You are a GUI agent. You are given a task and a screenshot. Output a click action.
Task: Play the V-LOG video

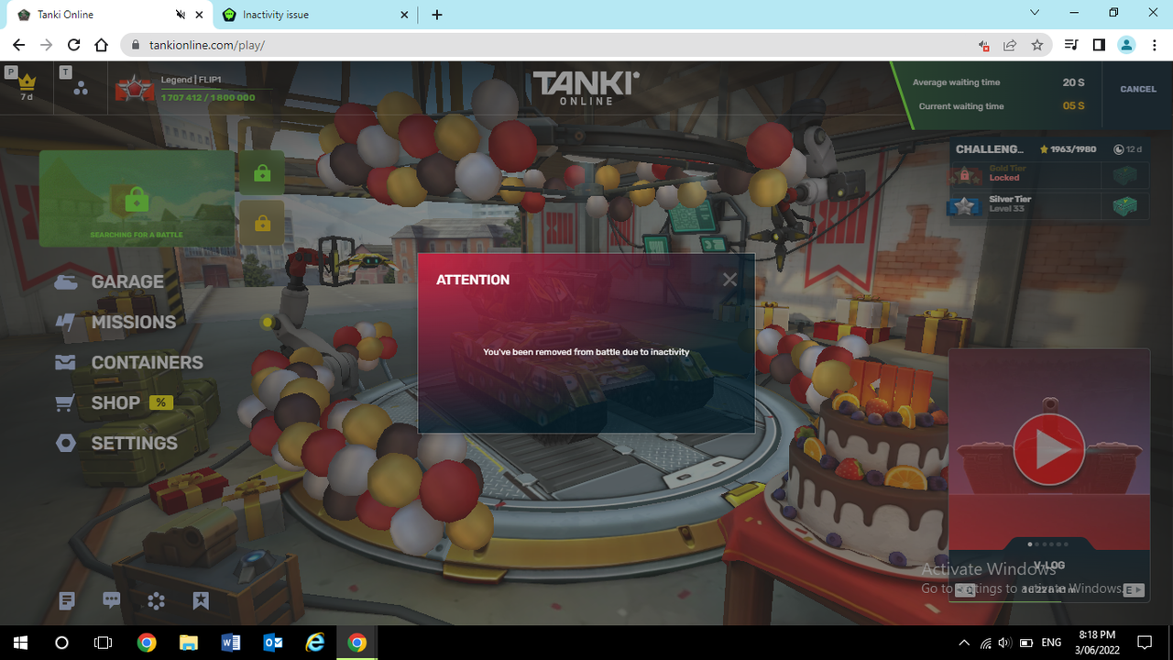[x=1048, y=449]
